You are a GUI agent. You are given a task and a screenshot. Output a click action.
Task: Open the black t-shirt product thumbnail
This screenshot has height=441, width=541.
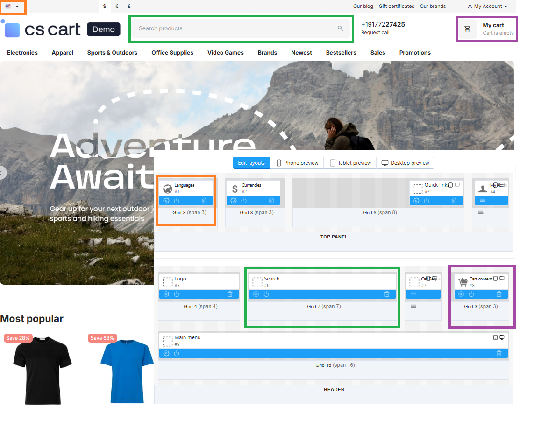tap(43, 370)
